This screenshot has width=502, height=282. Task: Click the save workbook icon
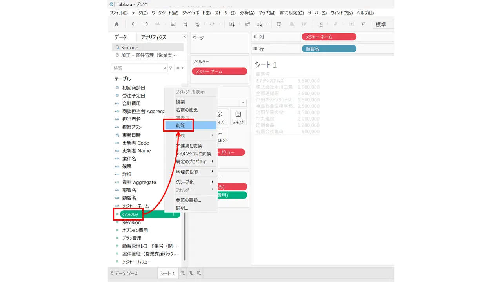point(173,24)
